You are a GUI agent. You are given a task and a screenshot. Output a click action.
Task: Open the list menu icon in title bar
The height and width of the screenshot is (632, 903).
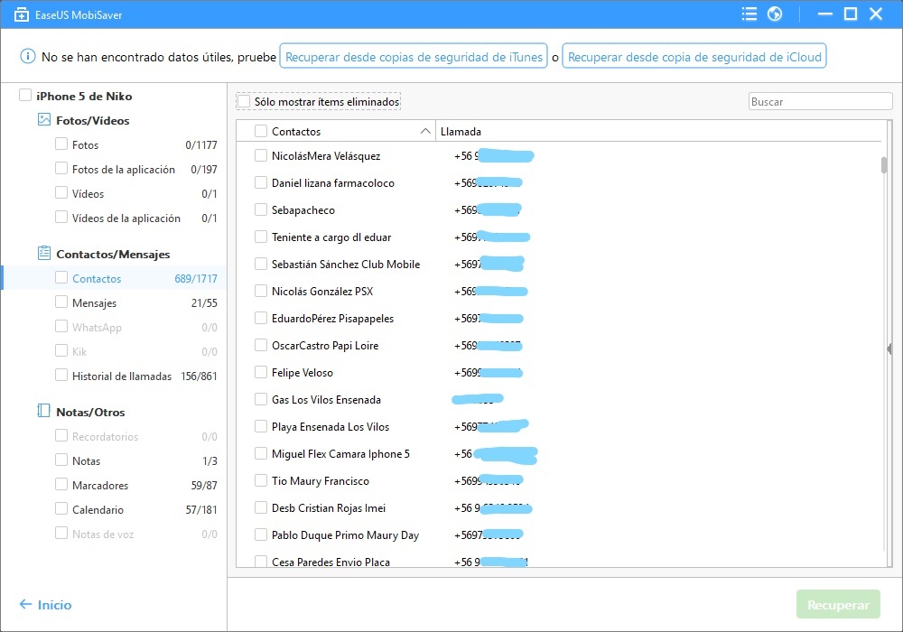click(749, 14)
